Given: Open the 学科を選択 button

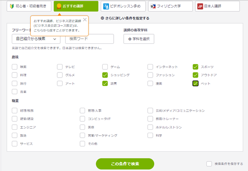Looking at the screenshot, I should point(139,39).
